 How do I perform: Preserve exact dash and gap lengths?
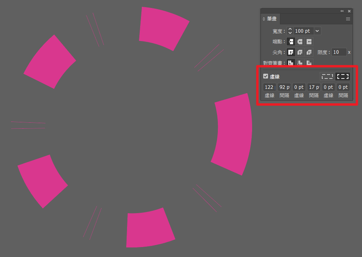327,76
